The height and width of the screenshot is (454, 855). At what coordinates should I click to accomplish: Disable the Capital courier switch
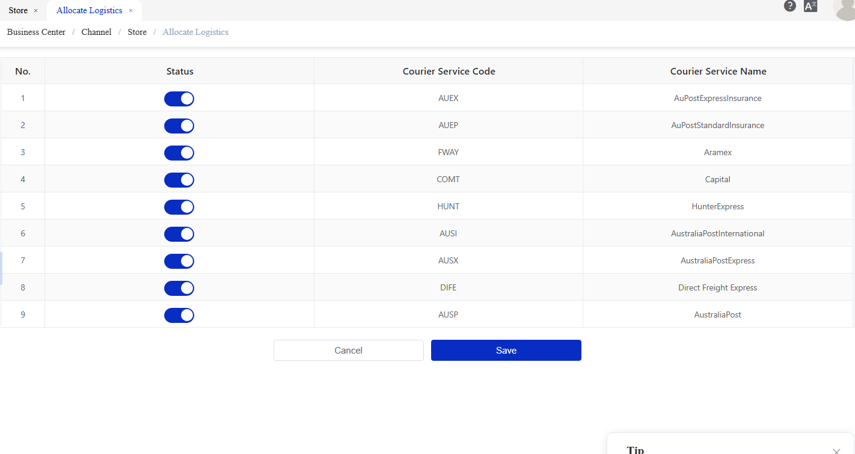pos(179,180)
